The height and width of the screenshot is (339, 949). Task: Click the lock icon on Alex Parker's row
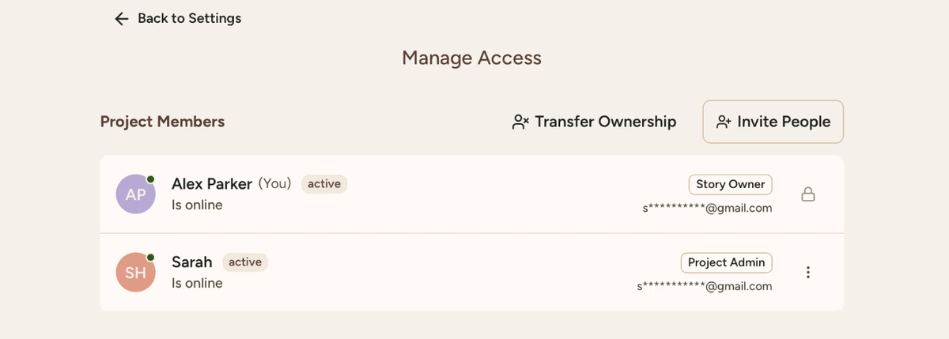(x=807, y=194)
